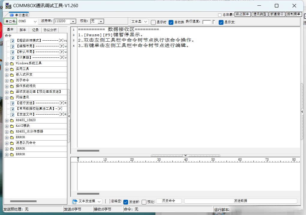Open the 控制菜单 button
The height and width of the screenshot is (215, 306).
click(294, 14)
